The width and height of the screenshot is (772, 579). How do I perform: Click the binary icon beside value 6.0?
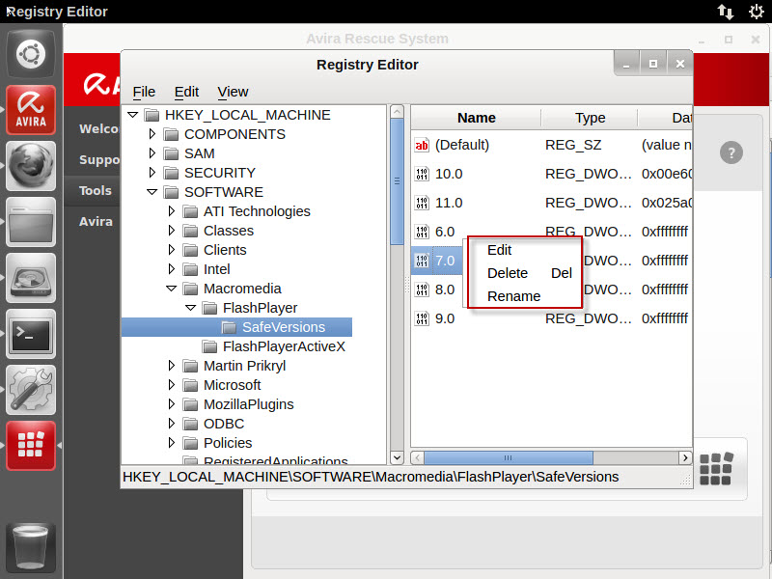[422, 232]
